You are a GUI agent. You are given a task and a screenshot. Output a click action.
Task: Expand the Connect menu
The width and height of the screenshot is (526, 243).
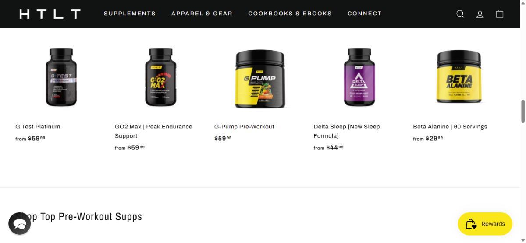tap(365, 14)
